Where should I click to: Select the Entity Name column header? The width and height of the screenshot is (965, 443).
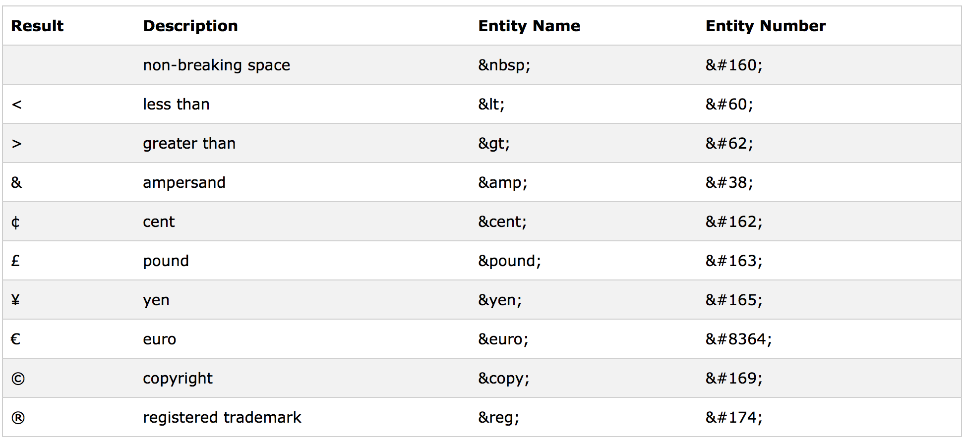(x=529, y=26)
